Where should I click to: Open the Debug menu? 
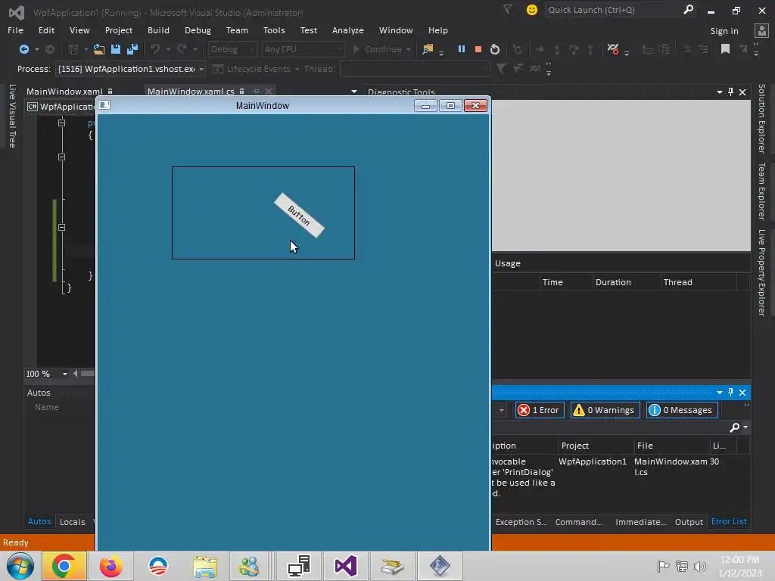click(198, 30)
